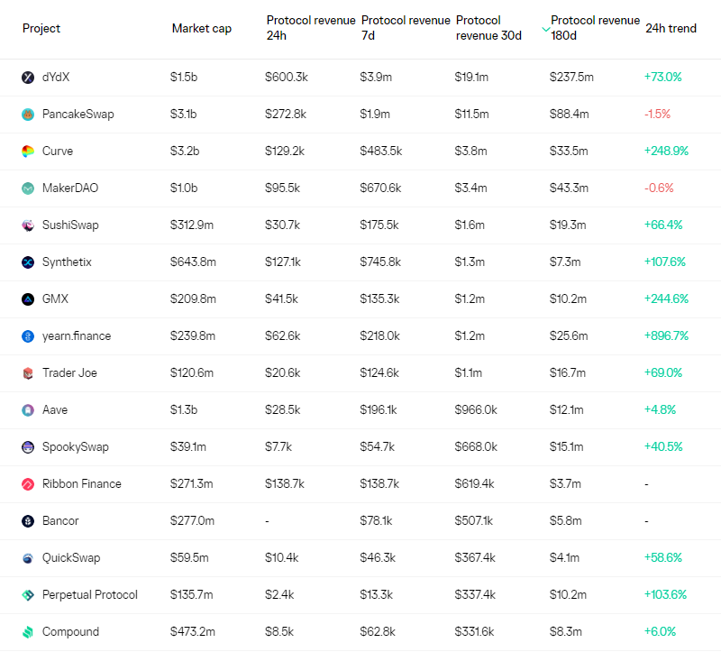Click the sort arrow beside Protocol revenue 180d

(x=545, y=29)
